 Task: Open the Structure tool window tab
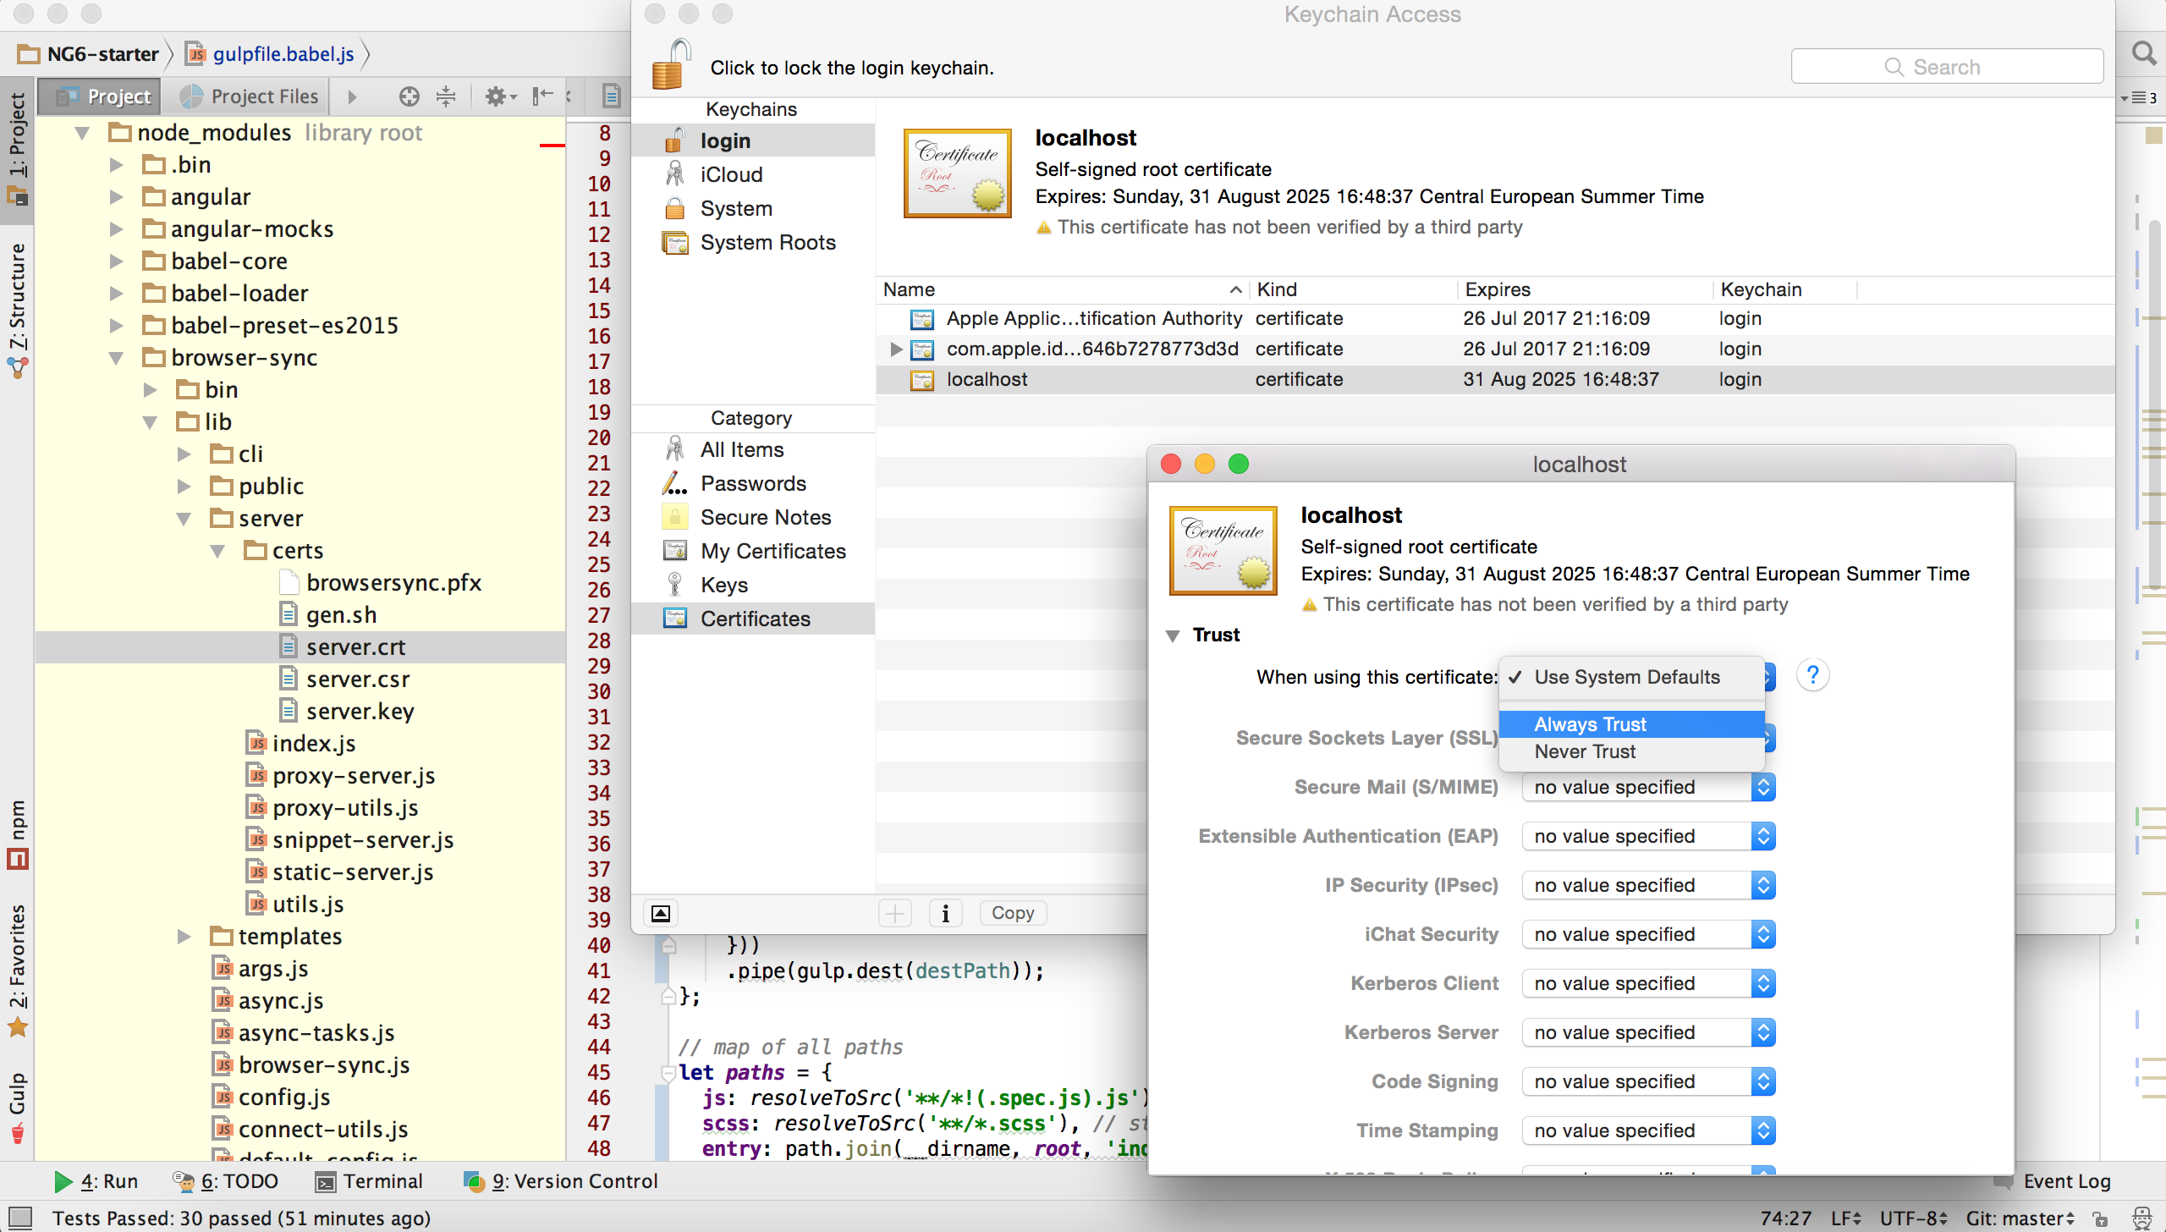point(17,311)
